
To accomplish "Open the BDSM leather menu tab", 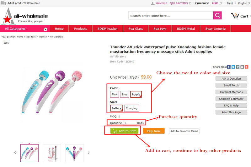I will click(x=108, y=29).
